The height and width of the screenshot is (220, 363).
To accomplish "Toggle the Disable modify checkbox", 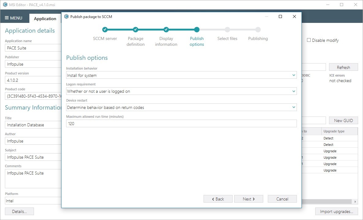I will pyautogui.click(x=309, y=40).
